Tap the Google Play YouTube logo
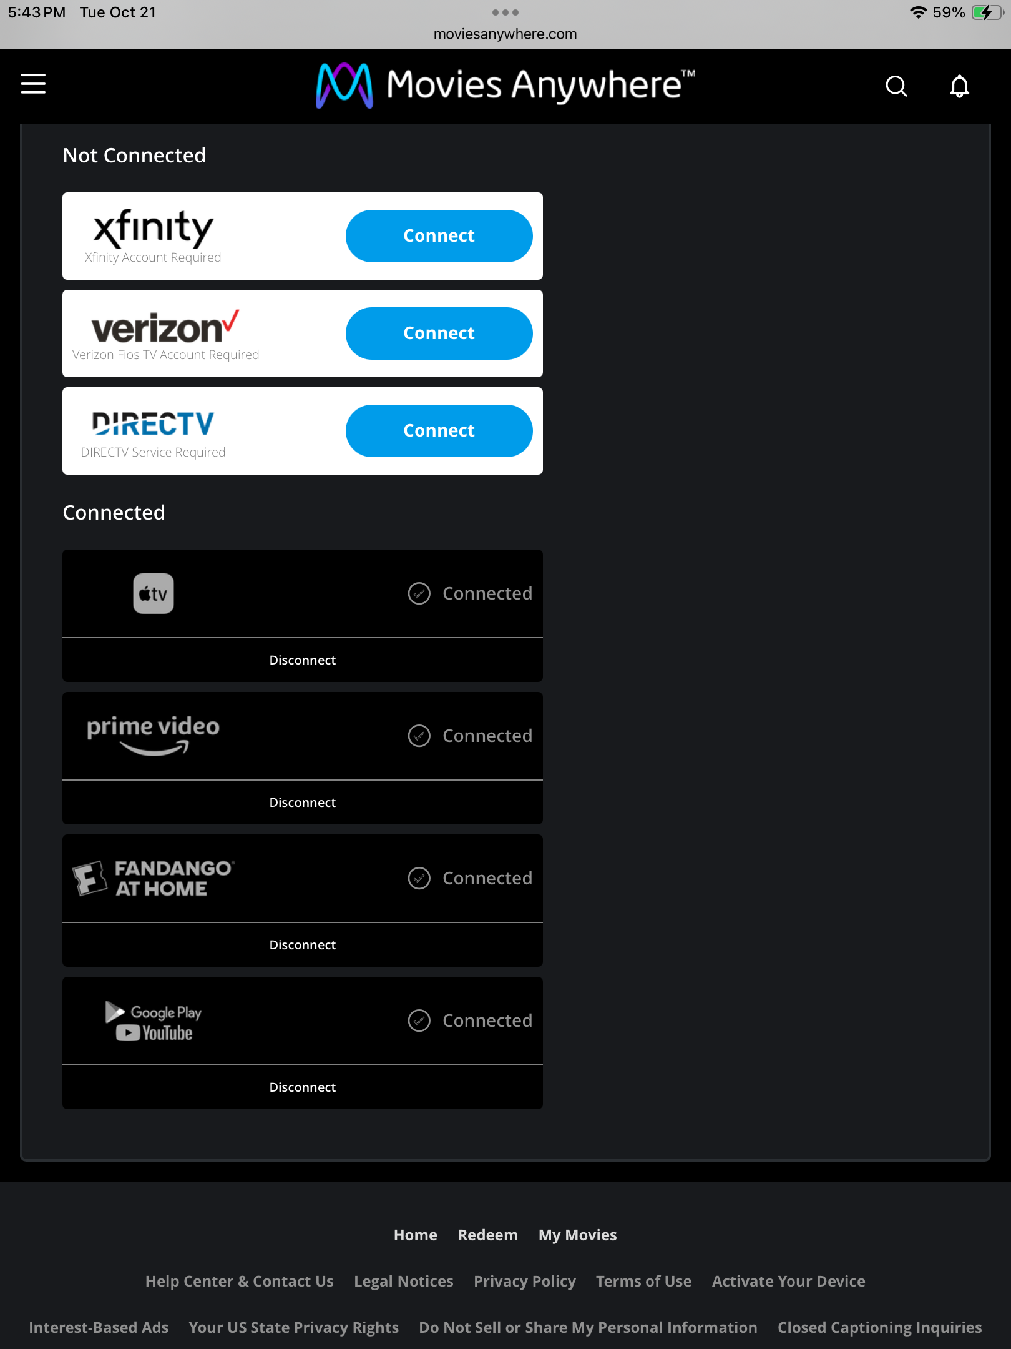This screenshot has height=1349, width=1011. pos(154,1020)
